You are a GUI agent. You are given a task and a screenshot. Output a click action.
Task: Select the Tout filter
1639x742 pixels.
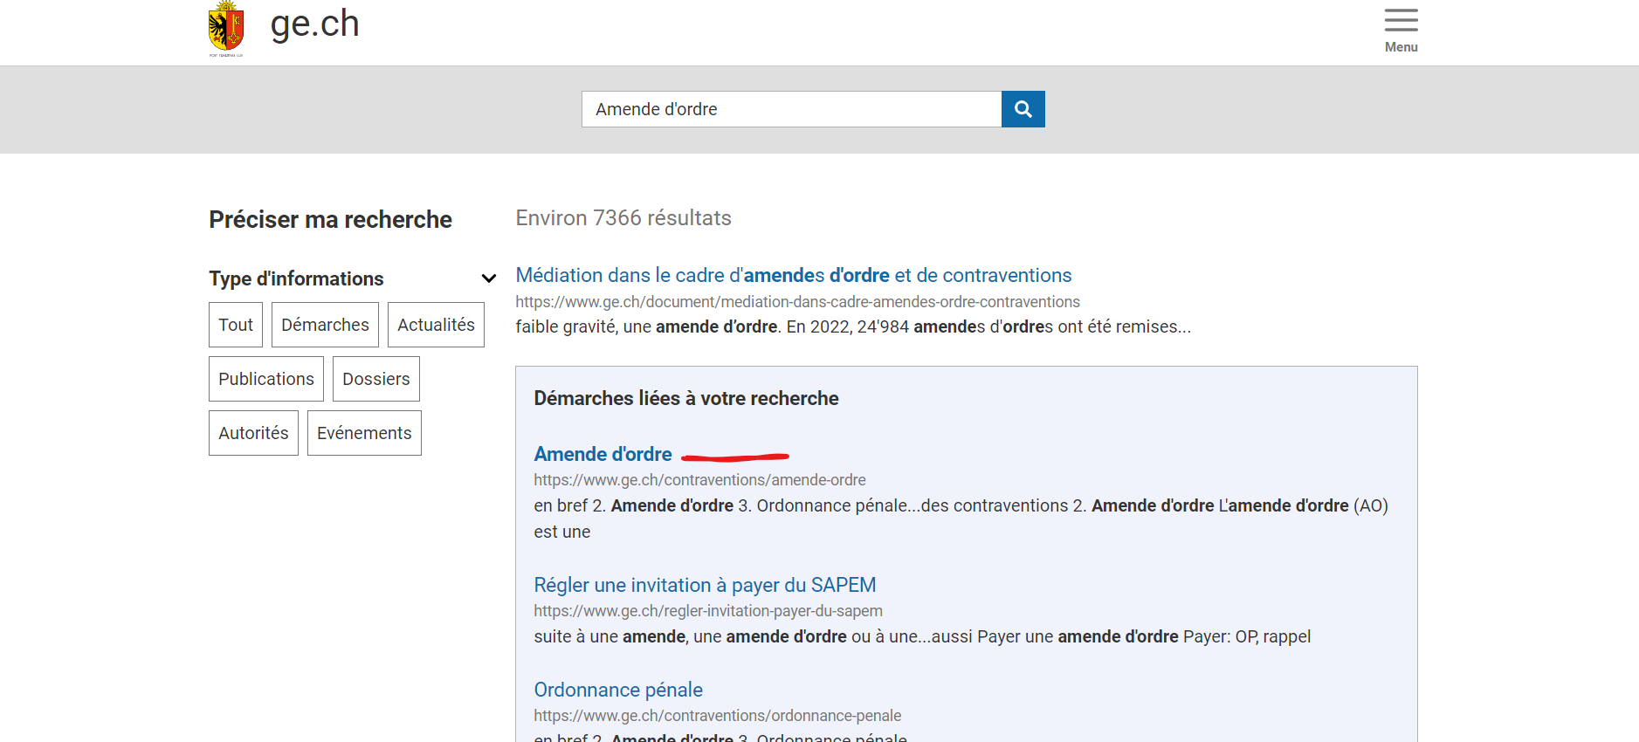click(x=236, y=325)
